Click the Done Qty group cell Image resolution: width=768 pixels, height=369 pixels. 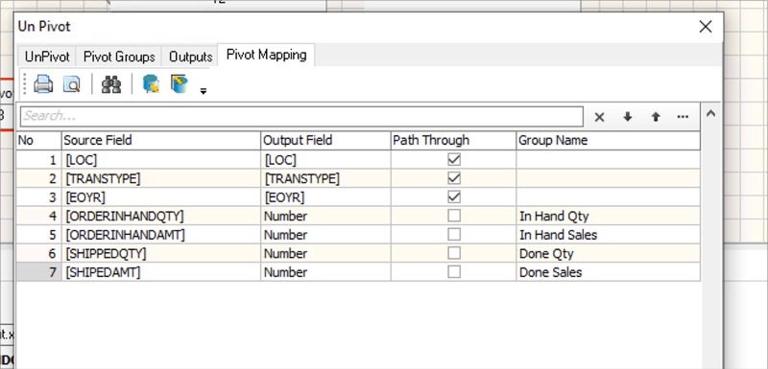point(609,253)
